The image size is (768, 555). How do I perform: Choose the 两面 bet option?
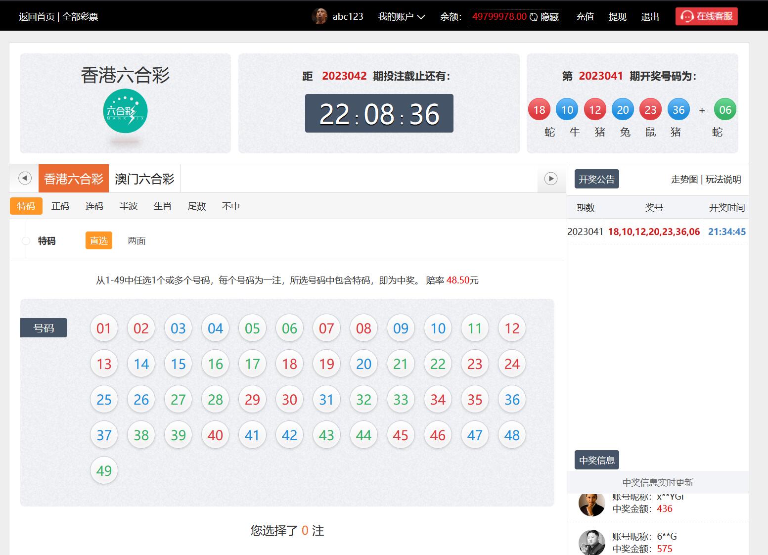tap(136, 241)
